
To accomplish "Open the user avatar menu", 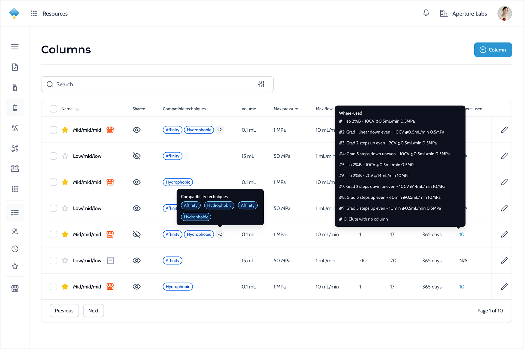I will tap(504, 13).
